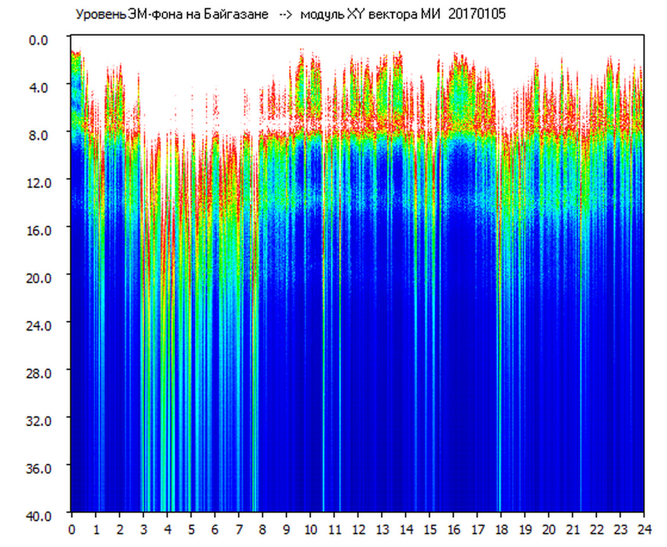Click the hour 24 tick label
This screenshot has width=667, height=547.
tap(644, 529)
